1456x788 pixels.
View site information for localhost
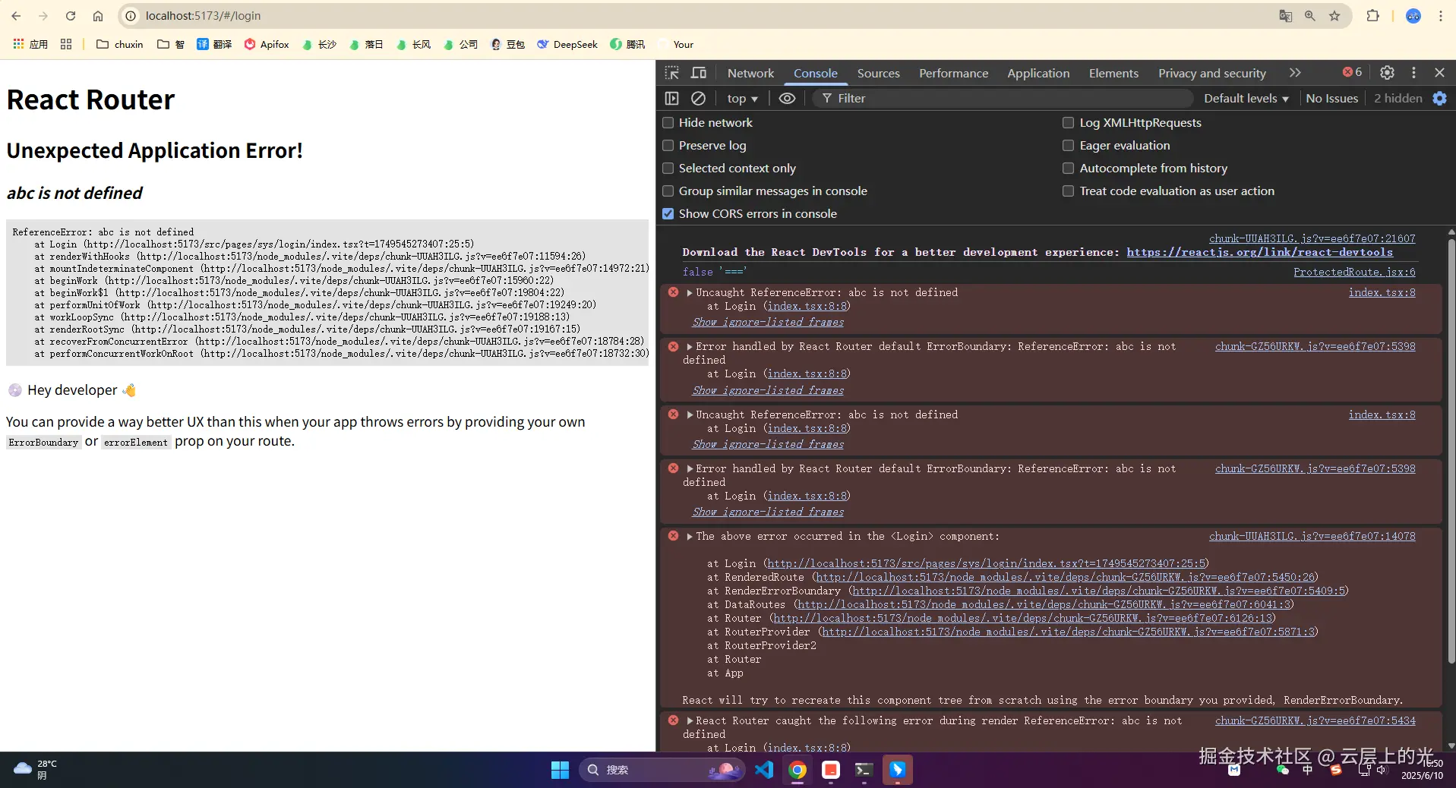[131, 16]
